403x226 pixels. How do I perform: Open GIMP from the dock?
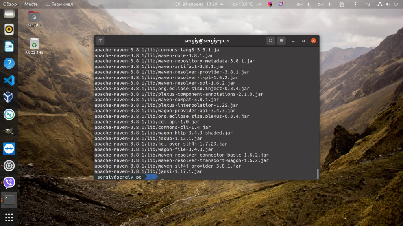(x=9, y=131)
